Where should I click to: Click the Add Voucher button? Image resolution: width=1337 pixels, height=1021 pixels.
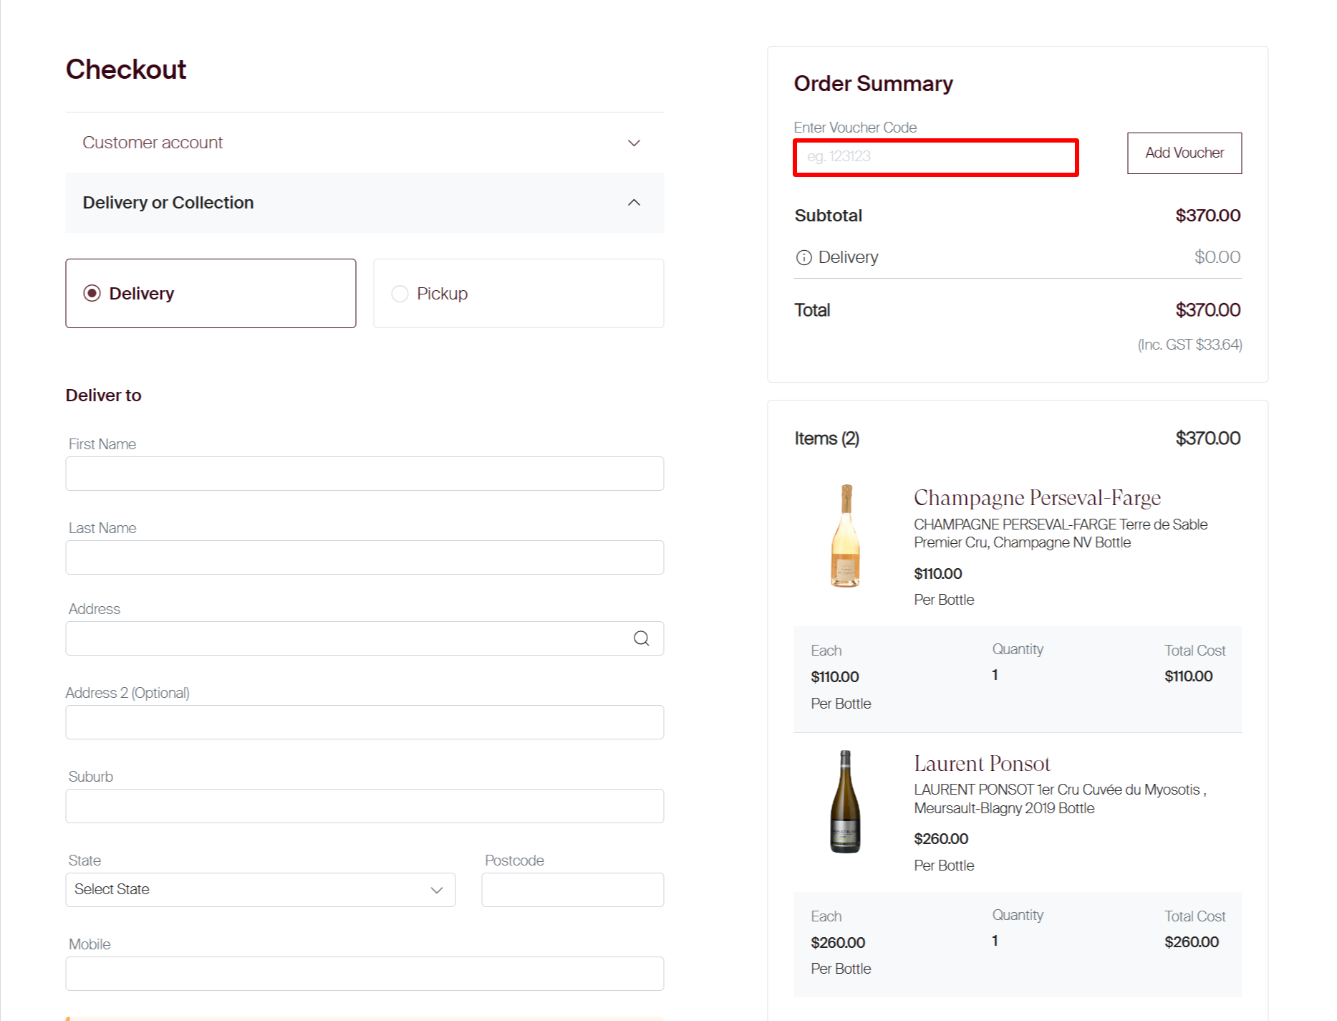(1184, 153)
